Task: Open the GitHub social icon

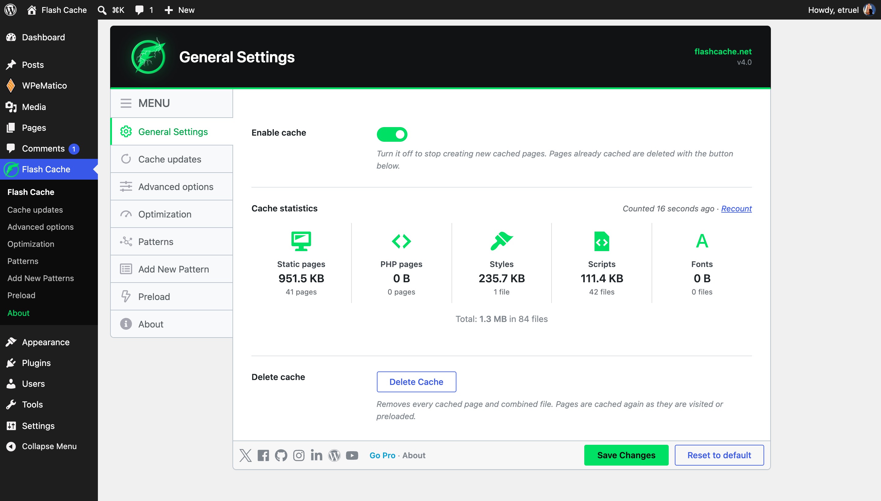Action: pos(281,455)
